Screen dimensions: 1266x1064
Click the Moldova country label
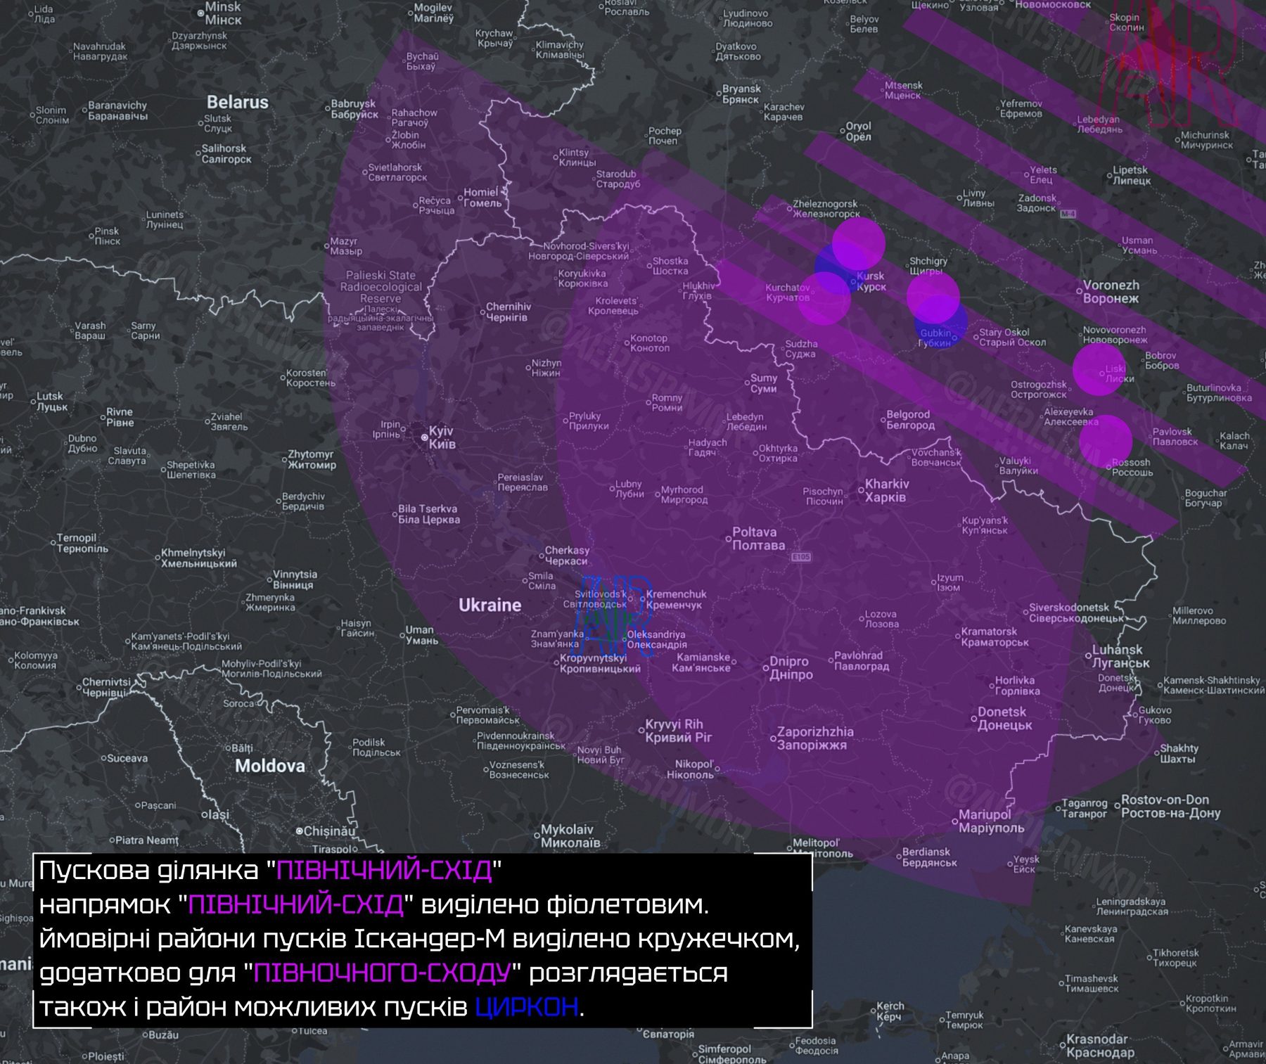coord(270,766)
